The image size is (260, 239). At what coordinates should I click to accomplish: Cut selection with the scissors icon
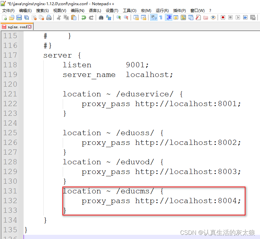tap(59, 17)
